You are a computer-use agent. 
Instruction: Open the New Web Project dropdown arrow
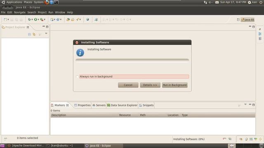(54, 20)
